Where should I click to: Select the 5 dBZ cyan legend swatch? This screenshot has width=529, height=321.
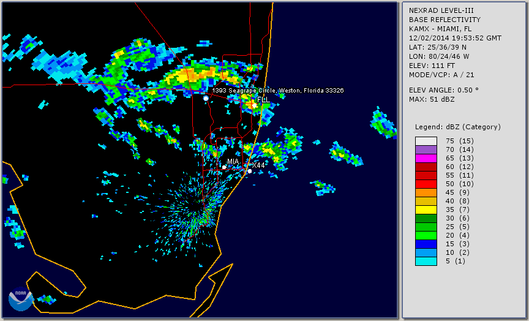tap(426, 261)
